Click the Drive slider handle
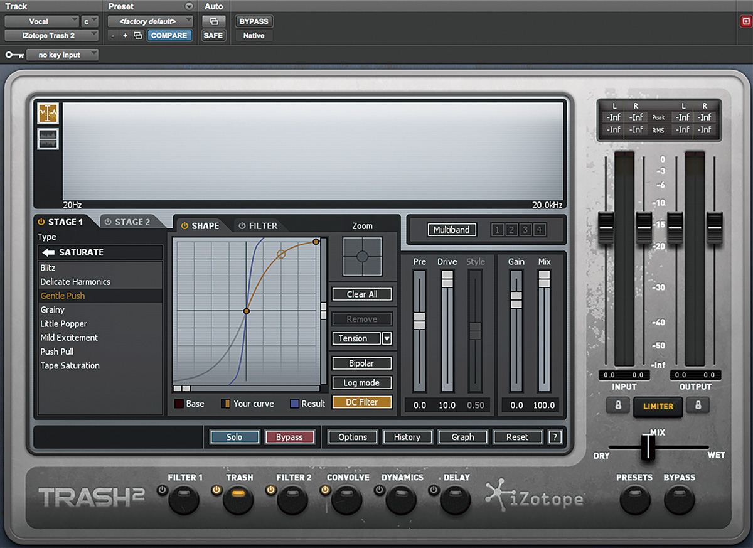The image size is (753, 548). [447, 279]
